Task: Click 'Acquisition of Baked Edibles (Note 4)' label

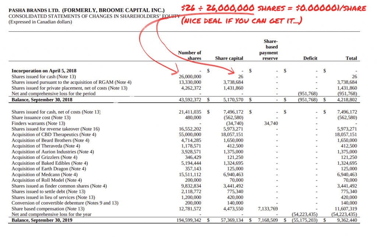Action: (x=50, y=163)
